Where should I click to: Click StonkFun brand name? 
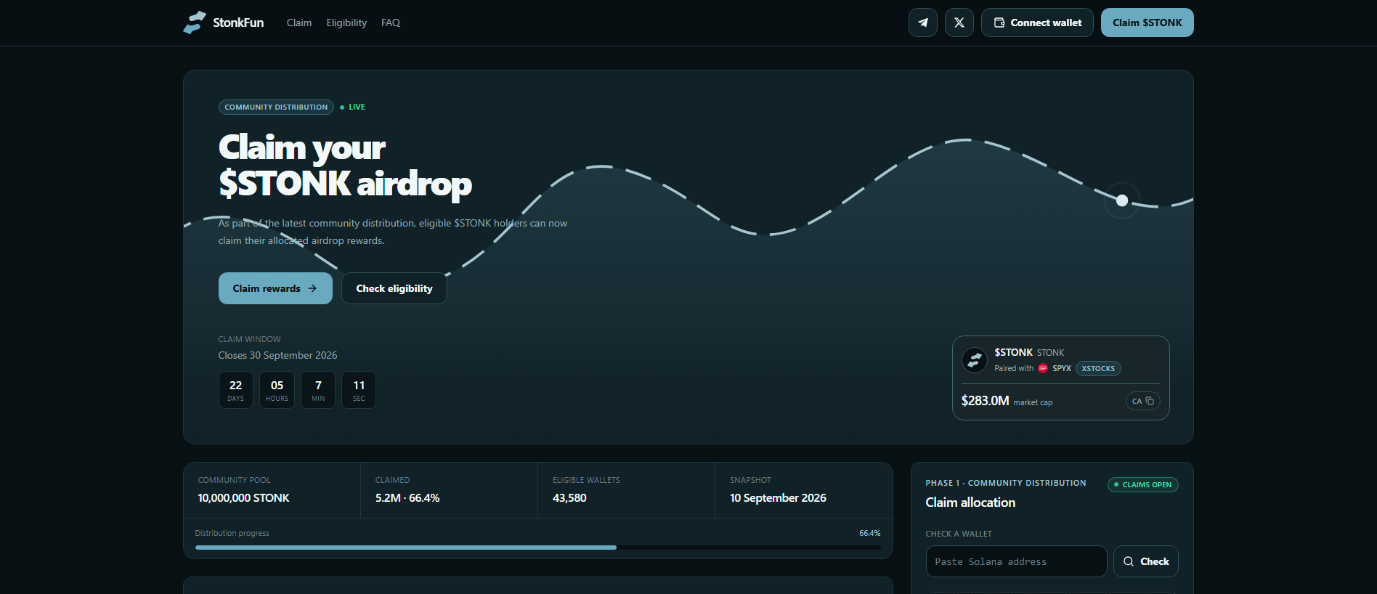tap(238, 23)
